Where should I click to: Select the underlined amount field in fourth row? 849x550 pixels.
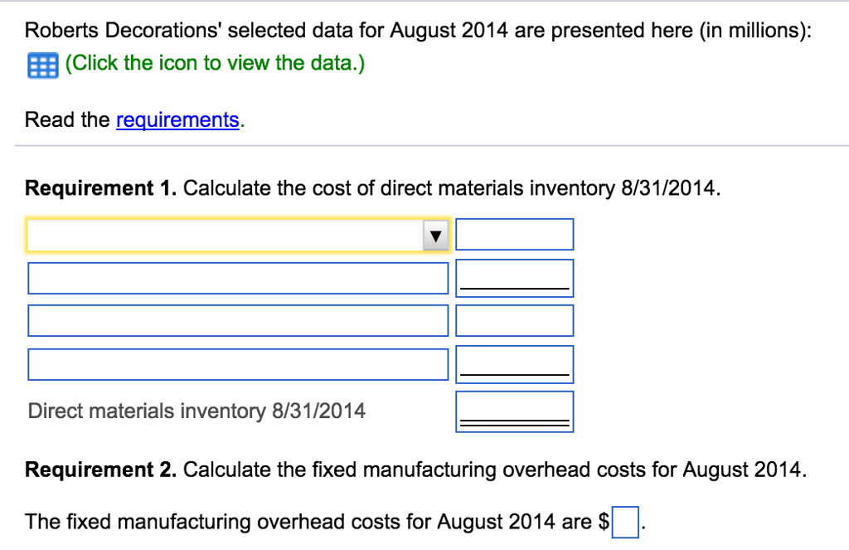[x=514, y=363]
